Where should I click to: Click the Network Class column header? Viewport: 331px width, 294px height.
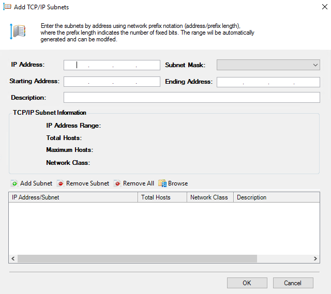click(x=209, y=197)
